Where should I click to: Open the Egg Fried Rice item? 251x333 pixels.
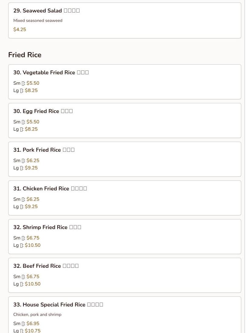pyautogui.click(x=43, y=111)
